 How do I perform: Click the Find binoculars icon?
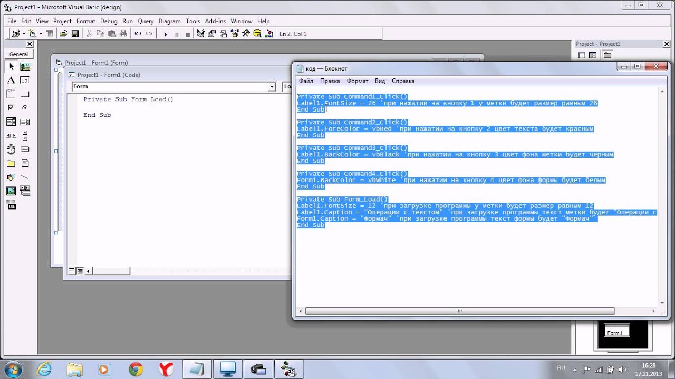[123, 34]
